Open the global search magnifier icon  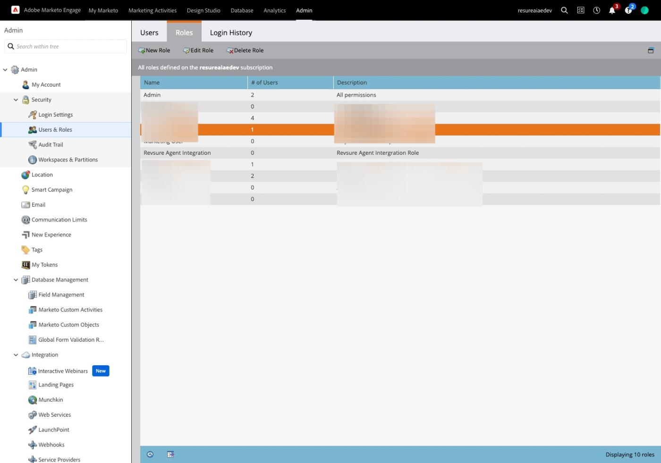[564, 10]
